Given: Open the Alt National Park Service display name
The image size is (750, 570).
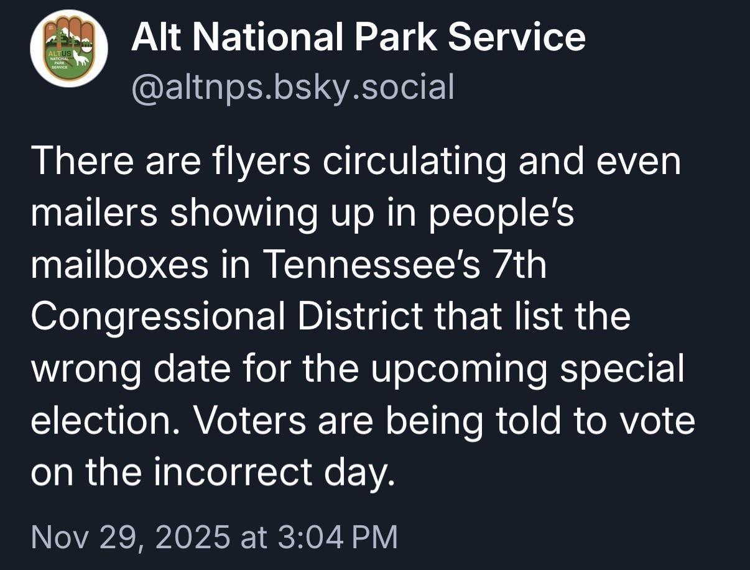Looking at the screenshot, I should [x=358, y=37].
